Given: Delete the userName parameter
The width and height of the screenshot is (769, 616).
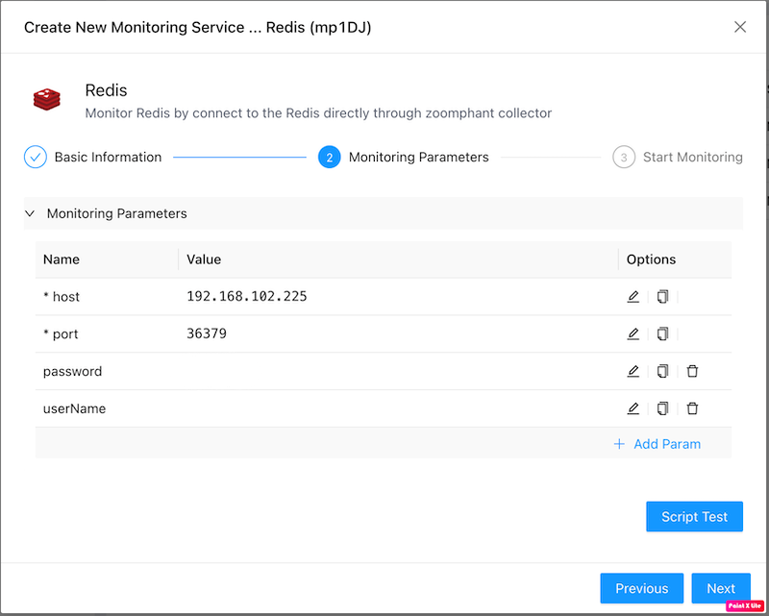Looking at the screenshot, I should tap(692, 408).
